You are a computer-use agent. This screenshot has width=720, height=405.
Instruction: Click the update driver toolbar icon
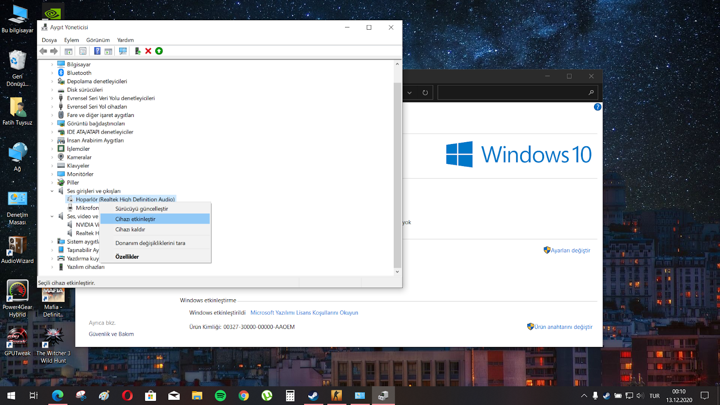[x=138, y=51]
